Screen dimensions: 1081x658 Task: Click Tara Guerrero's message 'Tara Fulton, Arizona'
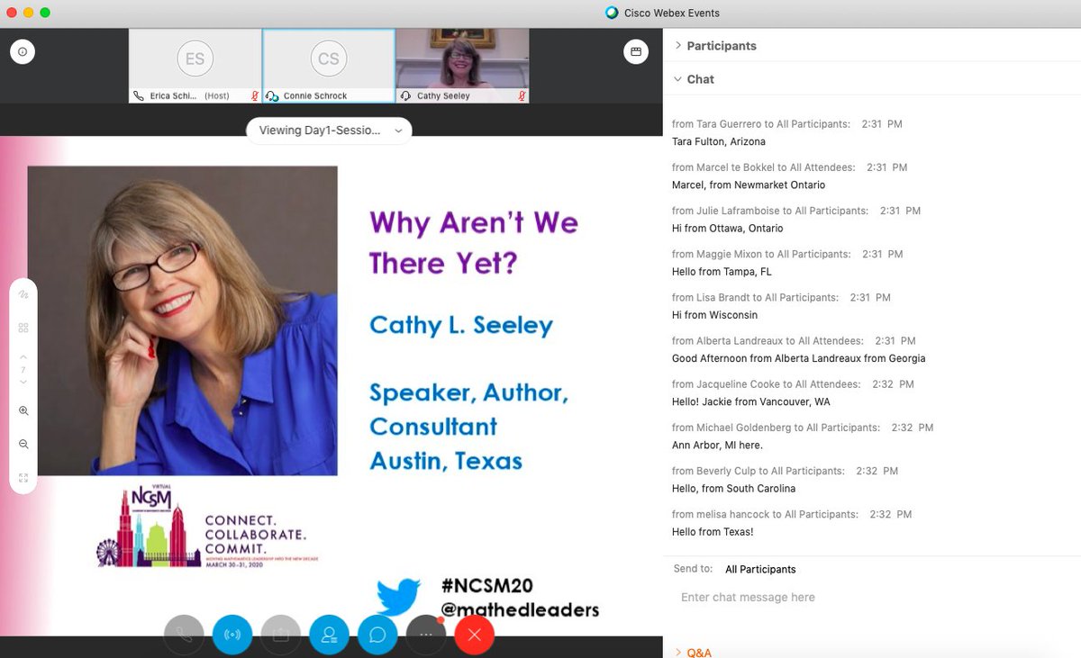719,142
